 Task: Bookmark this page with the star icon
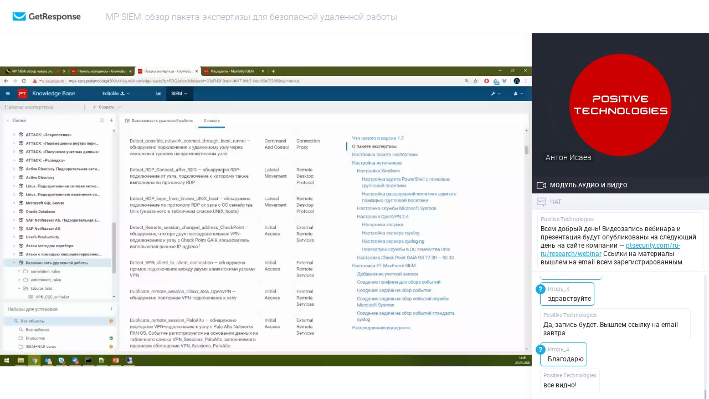click(x=475, y=81)
